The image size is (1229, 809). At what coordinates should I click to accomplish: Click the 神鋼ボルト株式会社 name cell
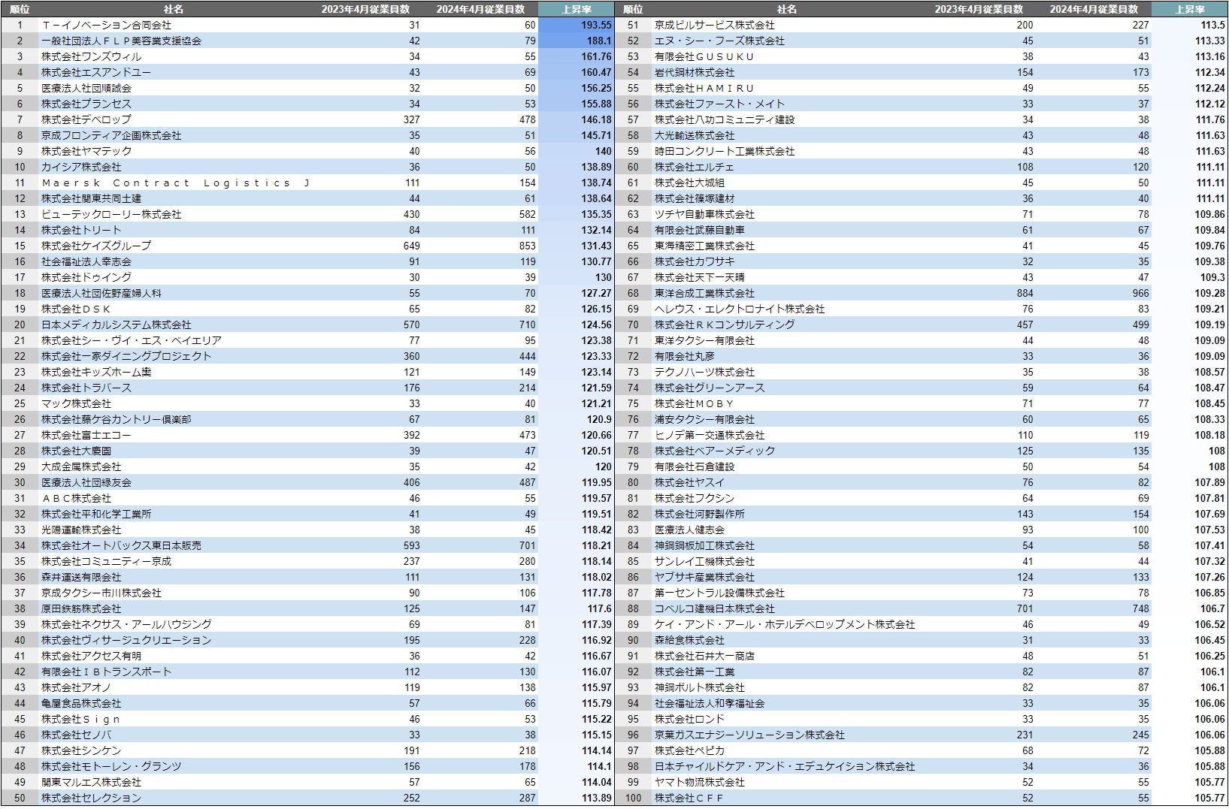click(699, 687)
